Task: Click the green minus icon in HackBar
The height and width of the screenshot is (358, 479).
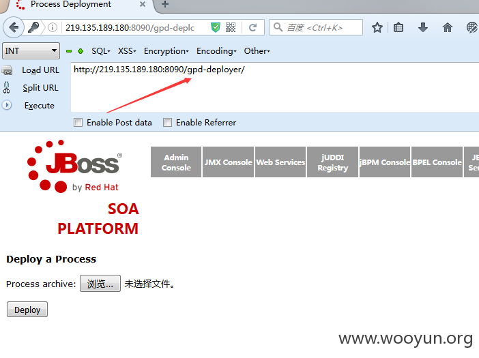Action: pos(69,51)
